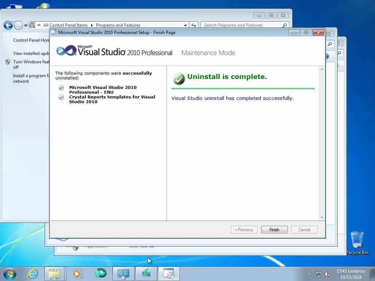Expand the address bar history dropdown
The height and width of the screenshot is (281, 375).
pos(185,25)
